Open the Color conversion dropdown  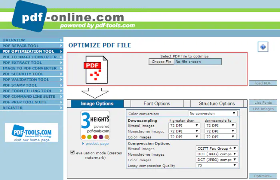[x=212, y=113]
